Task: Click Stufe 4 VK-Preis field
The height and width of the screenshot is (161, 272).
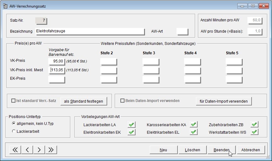Action: [x=192, y=62]
